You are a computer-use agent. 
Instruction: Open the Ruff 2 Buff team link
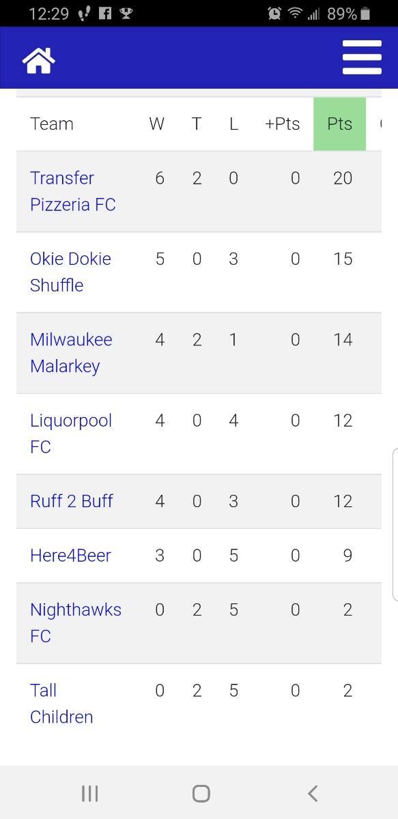click(x=72, y=501)
